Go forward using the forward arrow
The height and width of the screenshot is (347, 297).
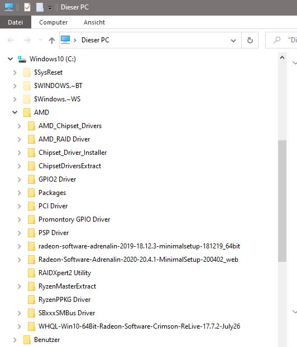pos(27,40)
